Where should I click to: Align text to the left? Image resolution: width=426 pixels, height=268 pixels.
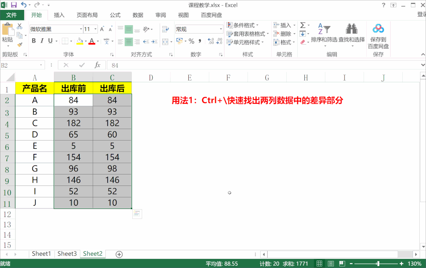[121, 41]
